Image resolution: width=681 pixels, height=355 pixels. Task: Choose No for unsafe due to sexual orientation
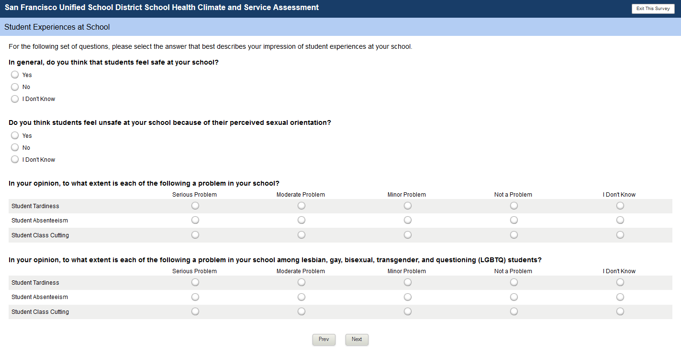(x=15, y=147)
